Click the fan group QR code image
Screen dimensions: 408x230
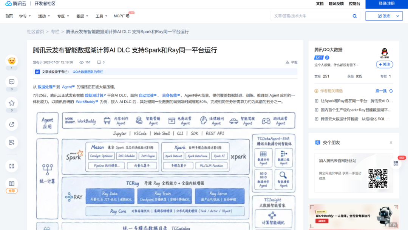[x=378, y=178]
